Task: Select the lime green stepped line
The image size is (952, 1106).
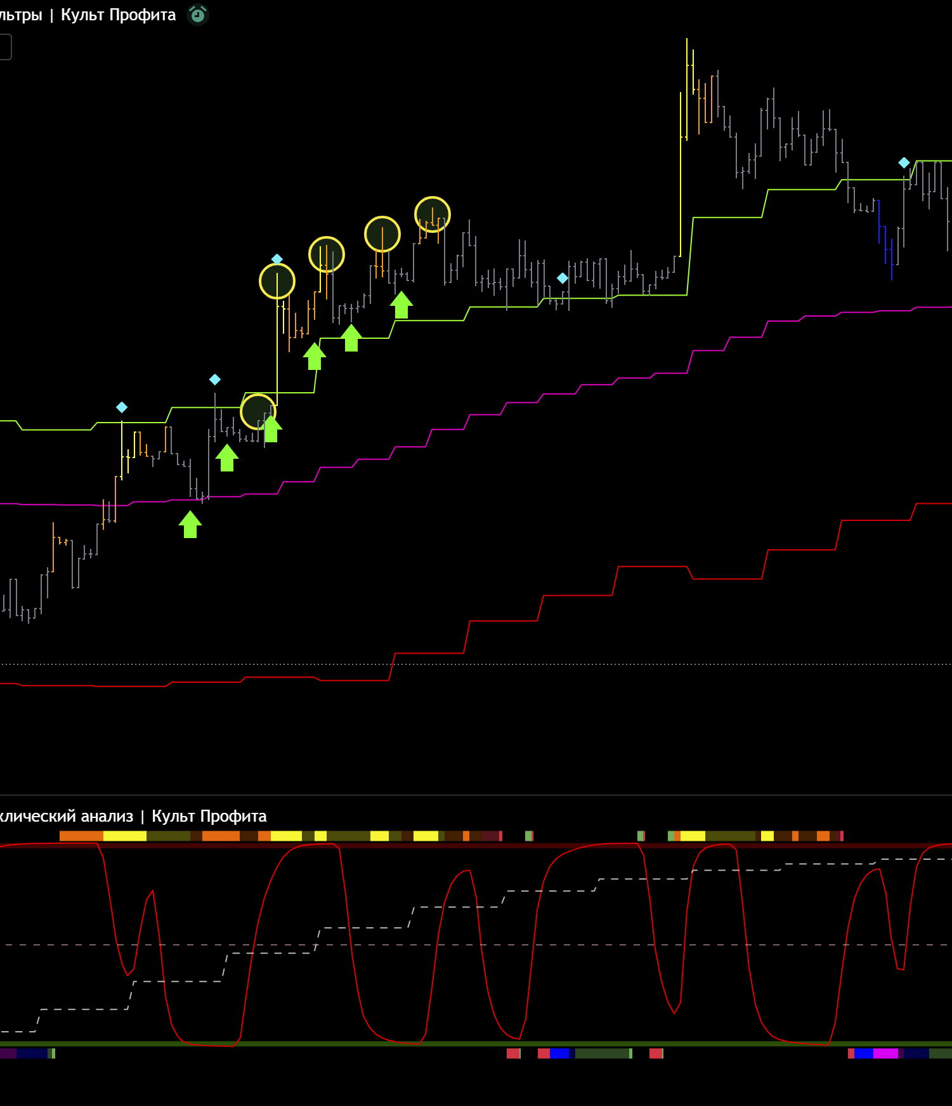Action: pos(729,218)
